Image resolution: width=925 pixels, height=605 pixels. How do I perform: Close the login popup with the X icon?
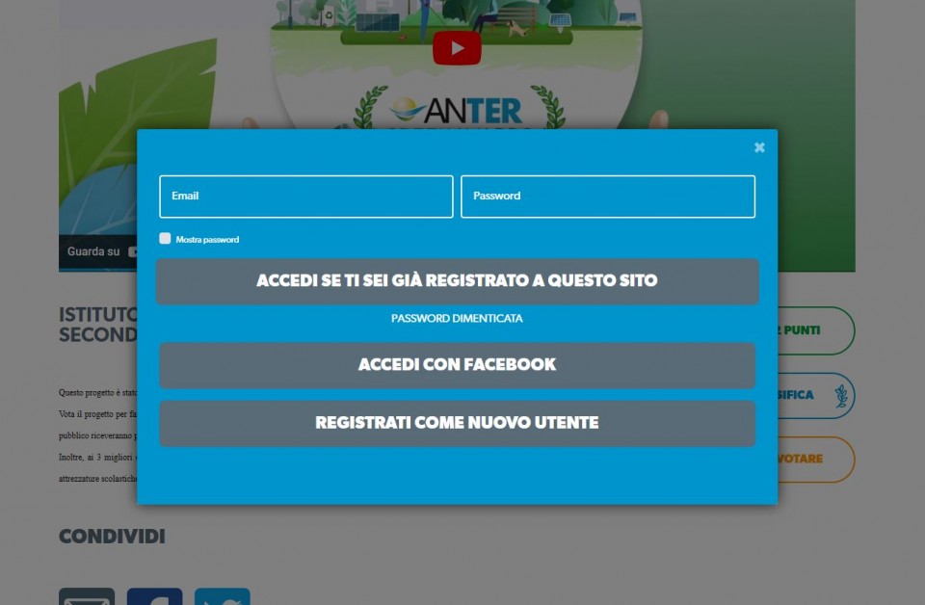click(759, 147)
